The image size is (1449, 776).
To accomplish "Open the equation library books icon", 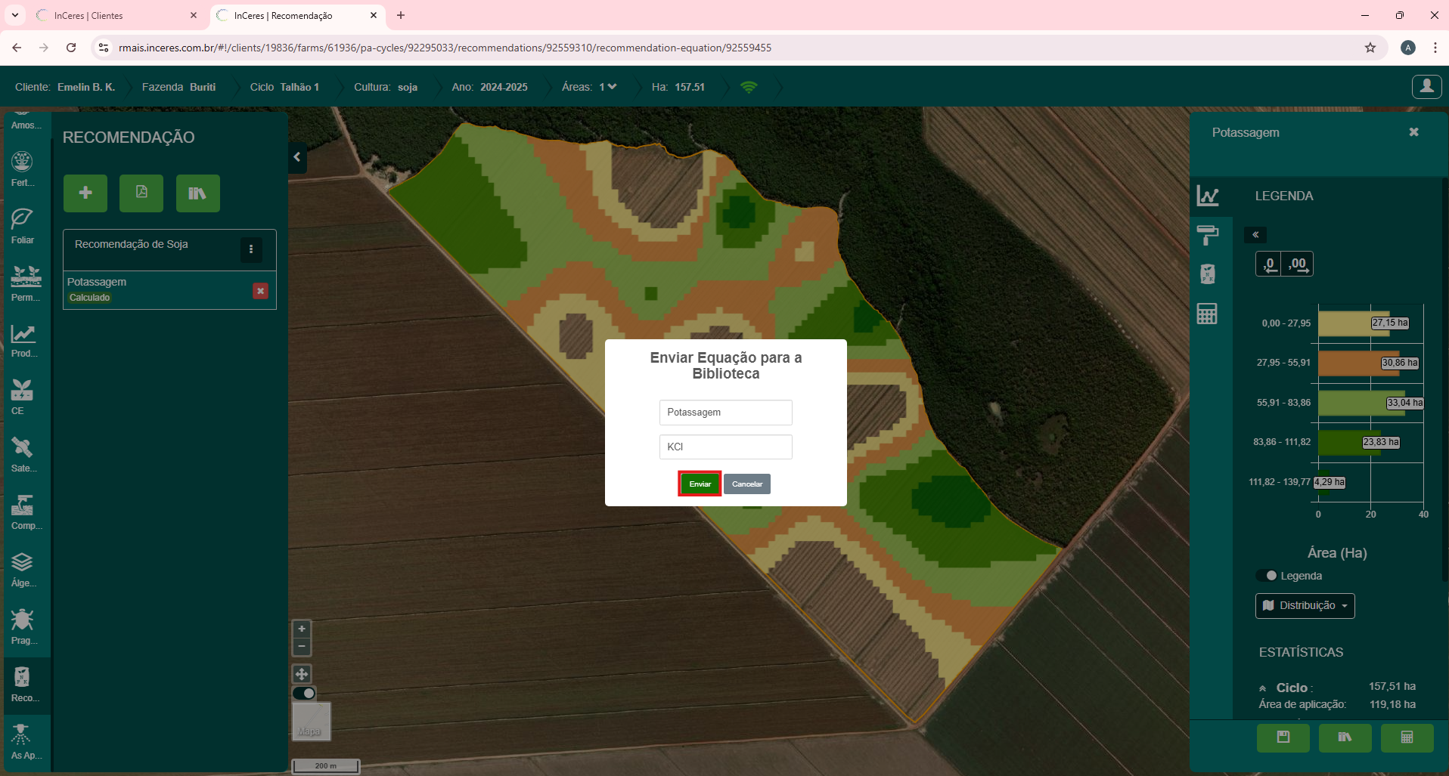I will tap(197, 193).
